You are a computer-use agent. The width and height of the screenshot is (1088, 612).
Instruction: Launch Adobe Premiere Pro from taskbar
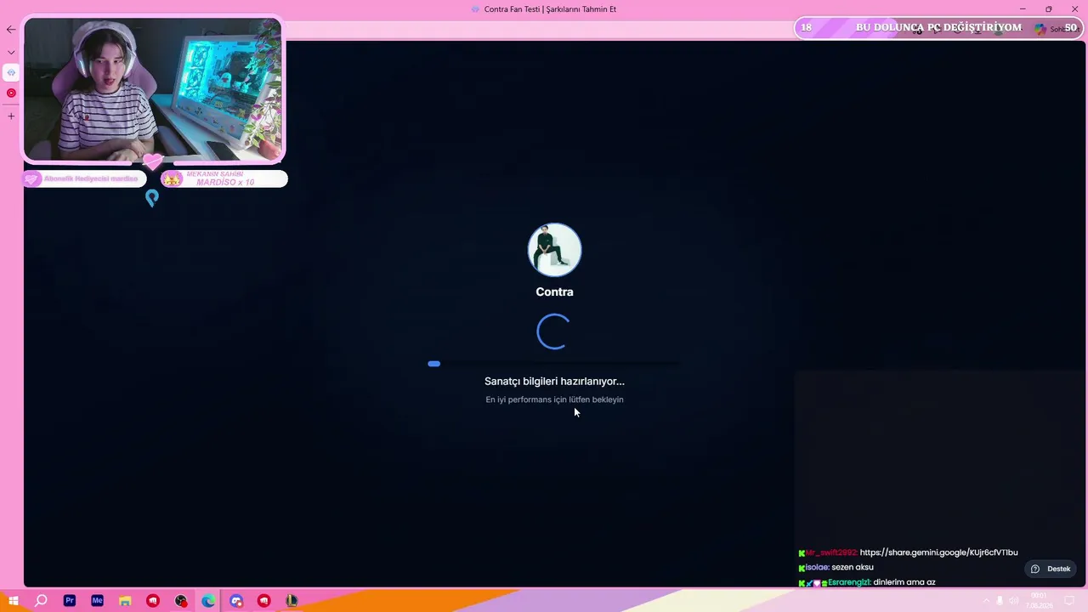[x=70, y=601]
